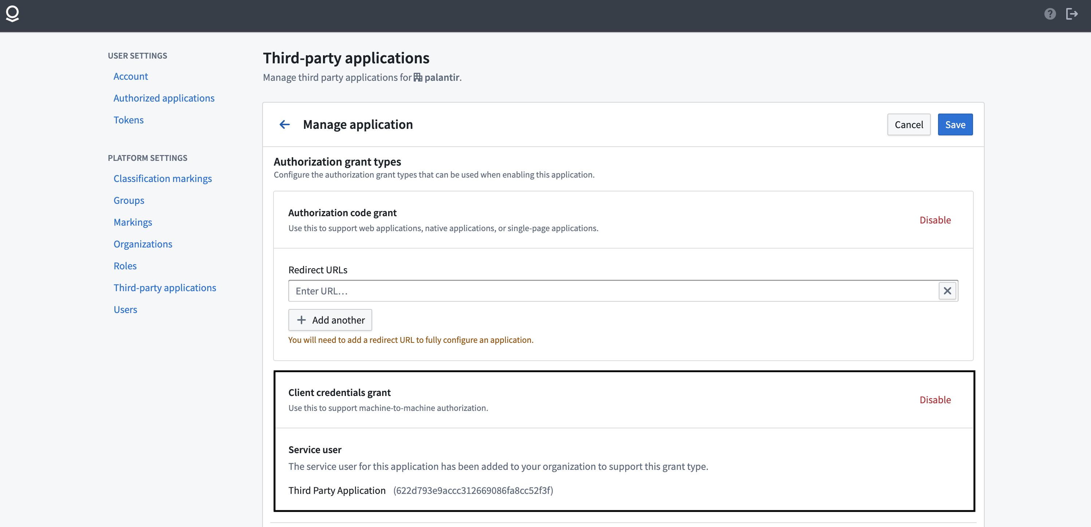Viewport: 1091px width, 527px height.
Task: Click the Third-party applications page title
Action: pos(346,58)
